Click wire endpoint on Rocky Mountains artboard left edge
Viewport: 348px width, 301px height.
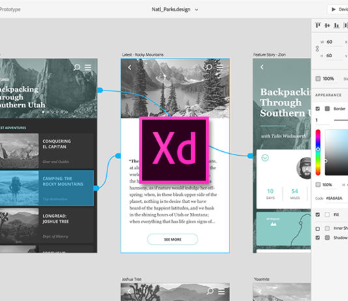(118, 156)
